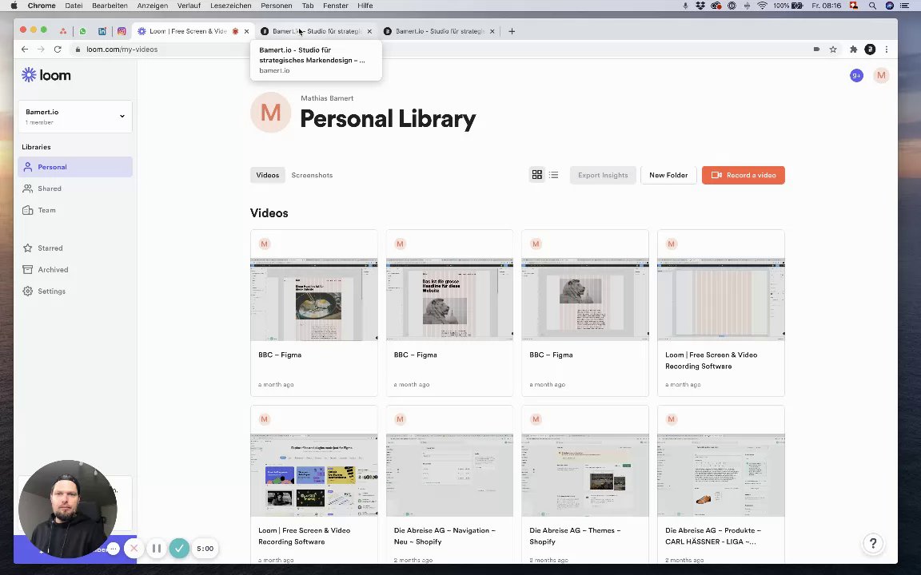Open the Anzeigen menu
Image resolution: width=921 pixels, height=575 pixels.
[152, 6]
